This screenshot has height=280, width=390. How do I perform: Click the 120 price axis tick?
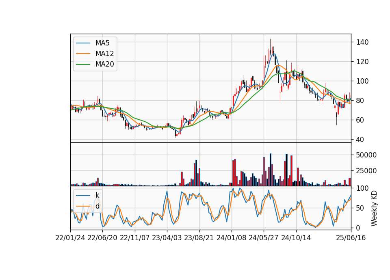(362, 62)
